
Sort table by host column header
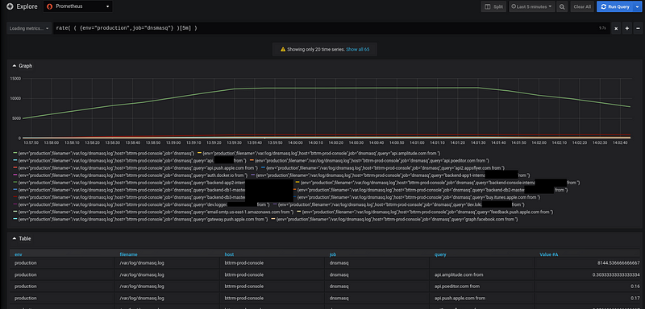pyautogui.click(x=229, y=254)
